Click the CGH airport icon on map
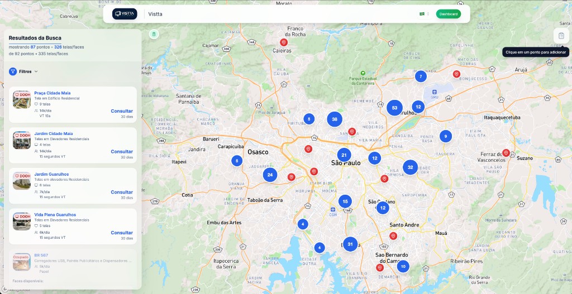Screen dimensions: 572x294 tap(333, 210)
